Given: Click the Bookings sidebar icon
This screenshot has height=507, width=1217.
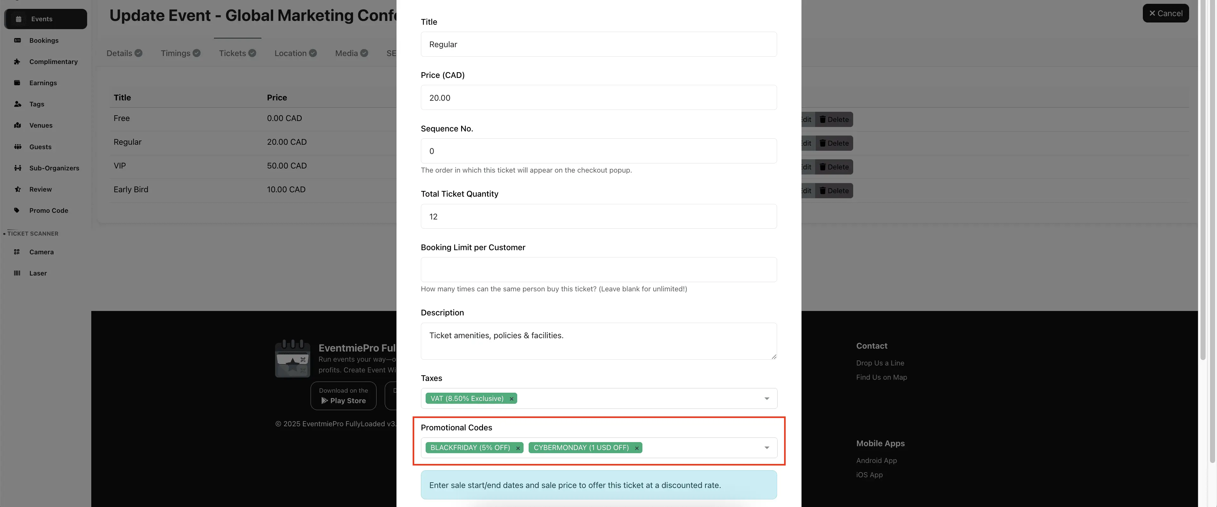Looking at the screenshot, I should click(x=17, y=41).
